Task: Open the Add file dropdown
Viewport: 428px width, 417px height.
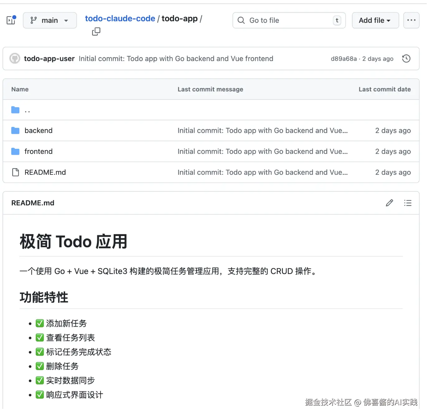Action: click(375, 20)
